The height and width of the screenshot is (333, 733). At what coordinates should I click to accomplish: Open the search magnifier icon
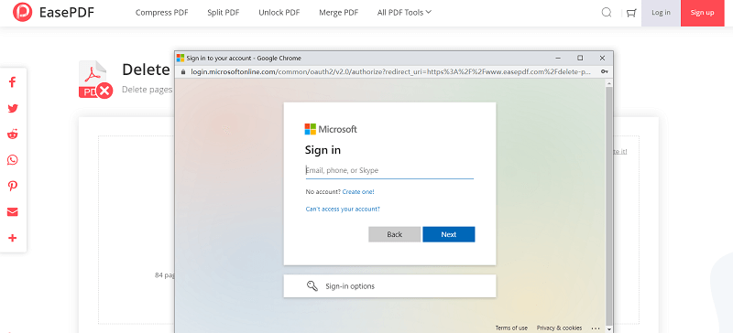click(607, 13)
